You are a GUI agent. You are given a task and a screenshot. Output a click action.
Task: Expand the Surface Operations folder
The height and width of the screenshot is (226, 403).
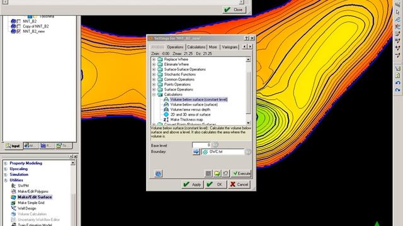[154, 89]
